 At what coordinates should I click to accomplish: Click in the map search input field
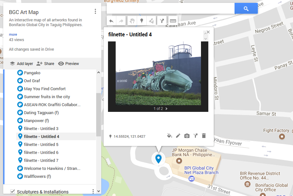click(170, 8)
